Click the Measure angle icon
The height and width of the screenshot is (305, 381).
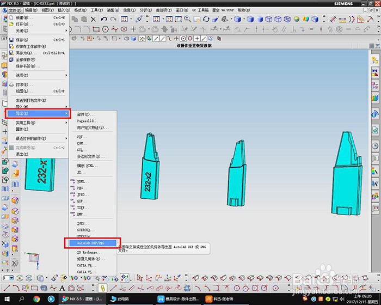pos(361,19)
